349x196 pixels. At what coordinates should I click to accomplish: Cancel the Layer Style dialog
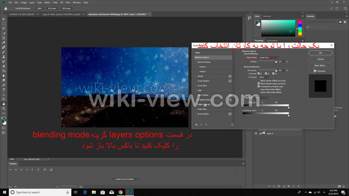click(320, 59)
